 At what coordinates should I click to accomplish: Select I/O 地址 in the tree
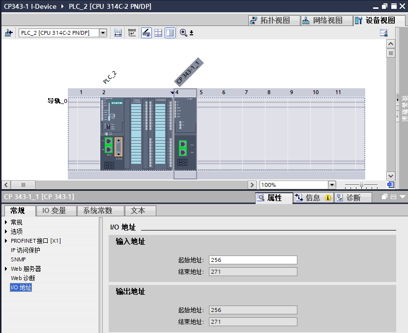pos(21,287)
